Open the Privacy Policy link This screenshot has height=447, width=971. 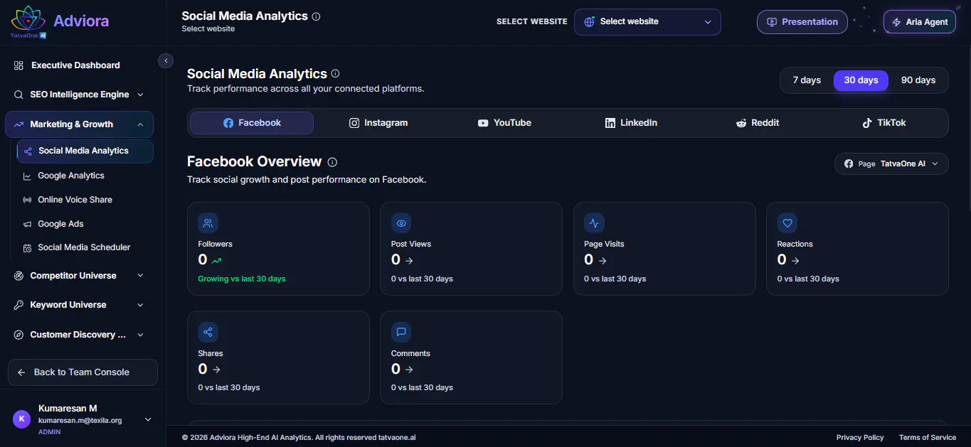point(860,438)
